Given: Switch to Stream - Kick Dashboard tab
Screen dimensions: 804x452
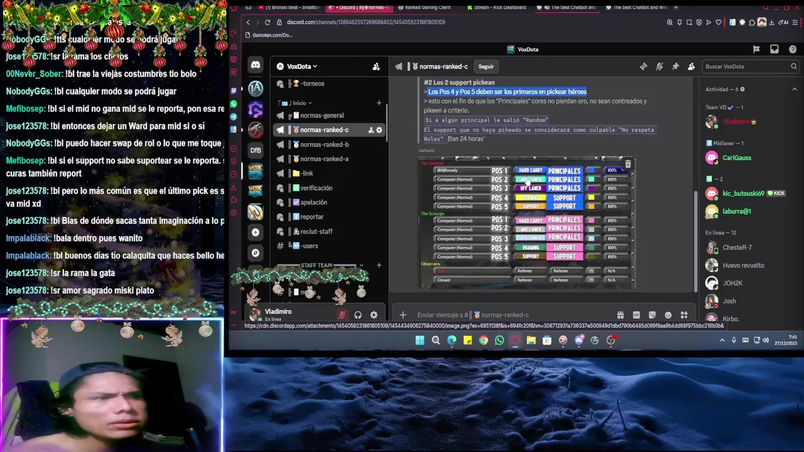Looking at the screenshot, I should [x=496, y=8].
